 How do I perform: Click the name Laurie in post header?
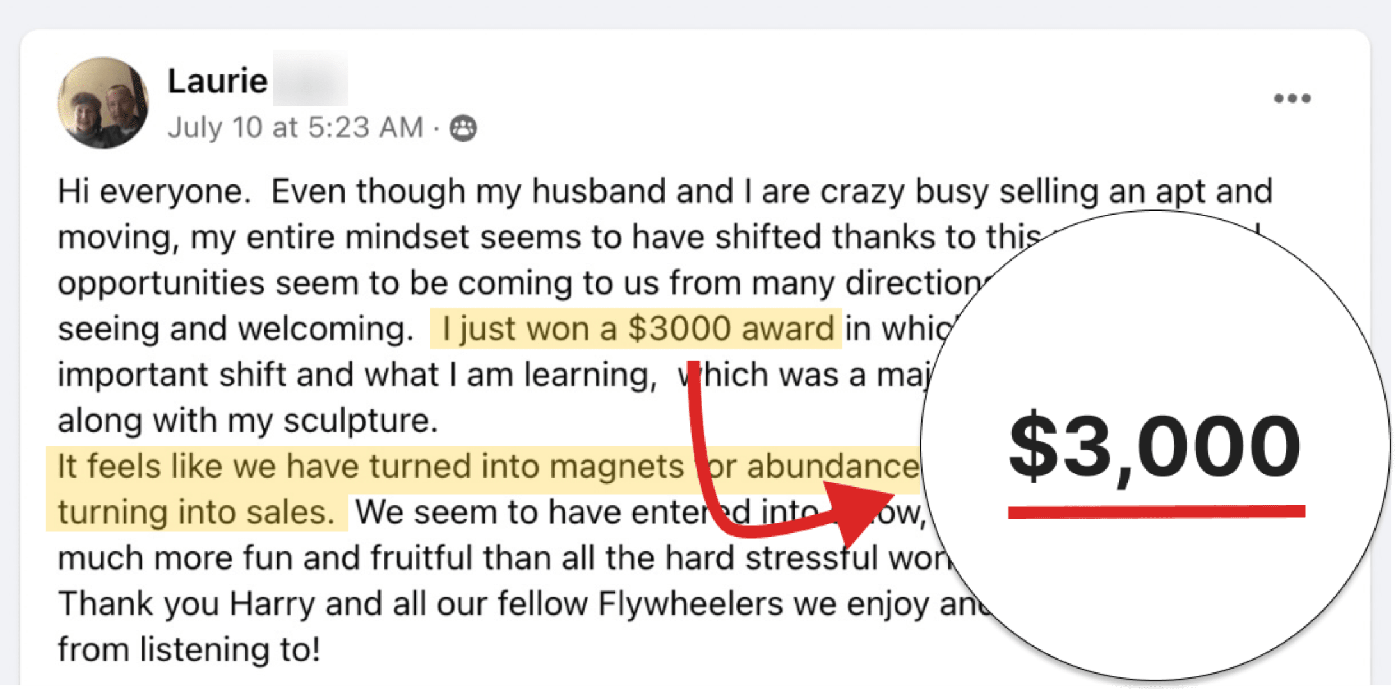pos(217,81)
